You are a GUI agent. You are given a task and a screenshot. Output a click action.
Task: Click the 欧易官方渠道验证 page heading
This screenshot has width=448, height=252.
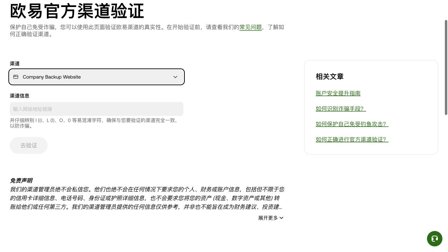click(77, 10)
